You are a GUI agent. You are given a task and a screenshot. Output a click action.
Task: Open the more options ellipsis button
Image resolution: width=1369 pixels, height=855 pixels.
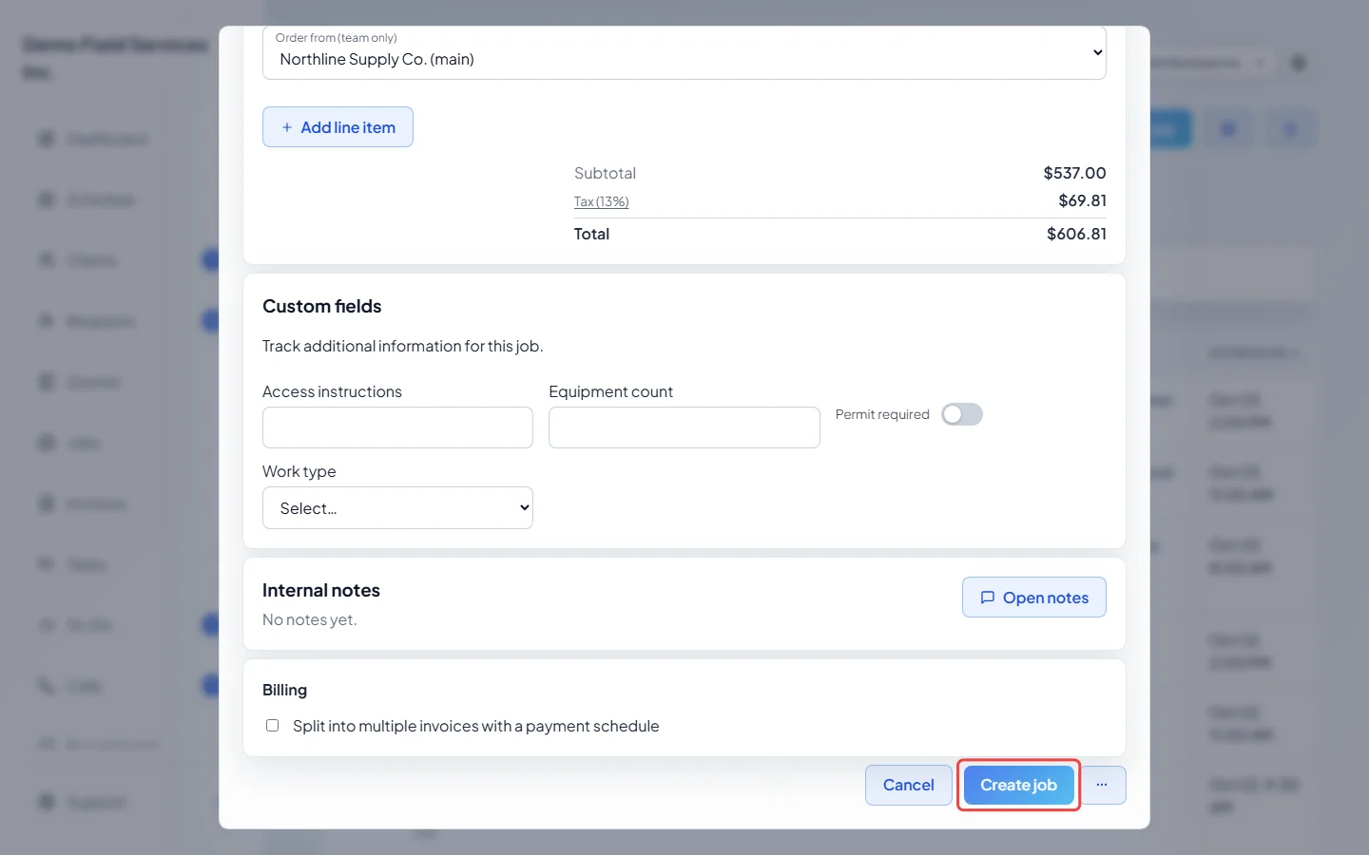(1102, 786)
